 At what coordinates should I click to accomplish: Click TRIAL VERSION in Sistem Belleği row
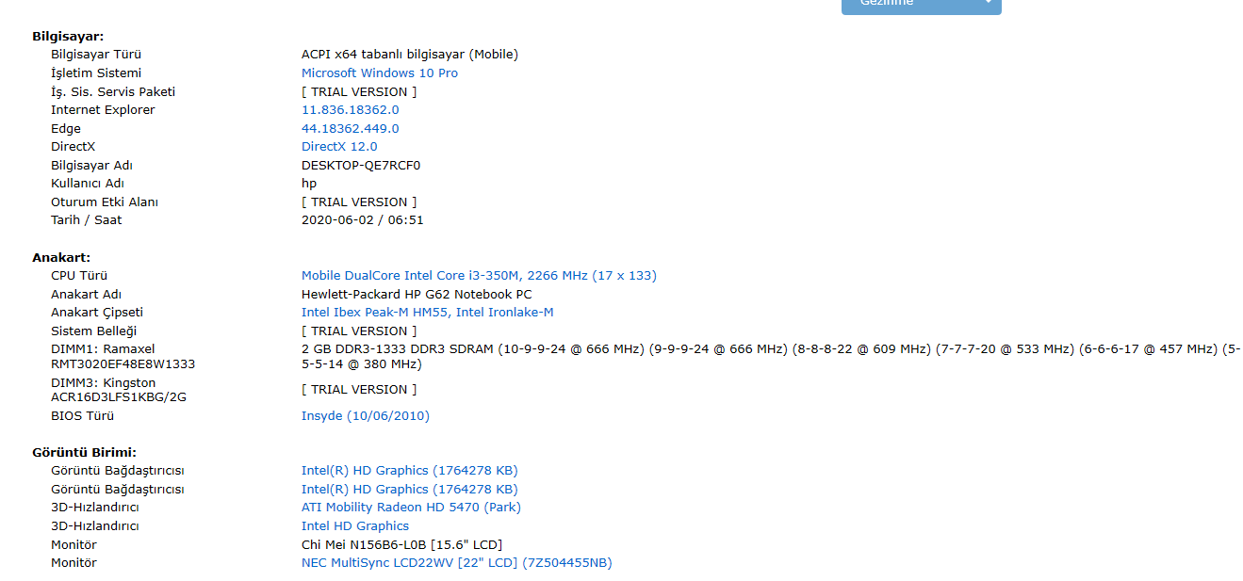(x=359, y=331)
